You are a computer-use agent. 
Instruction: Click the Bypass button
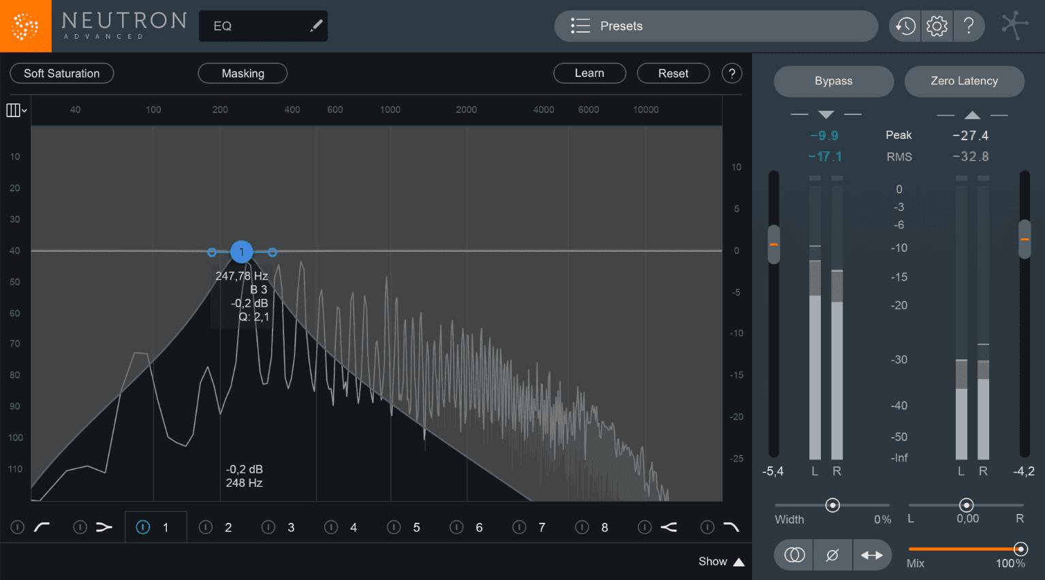[x=833, y=81]
